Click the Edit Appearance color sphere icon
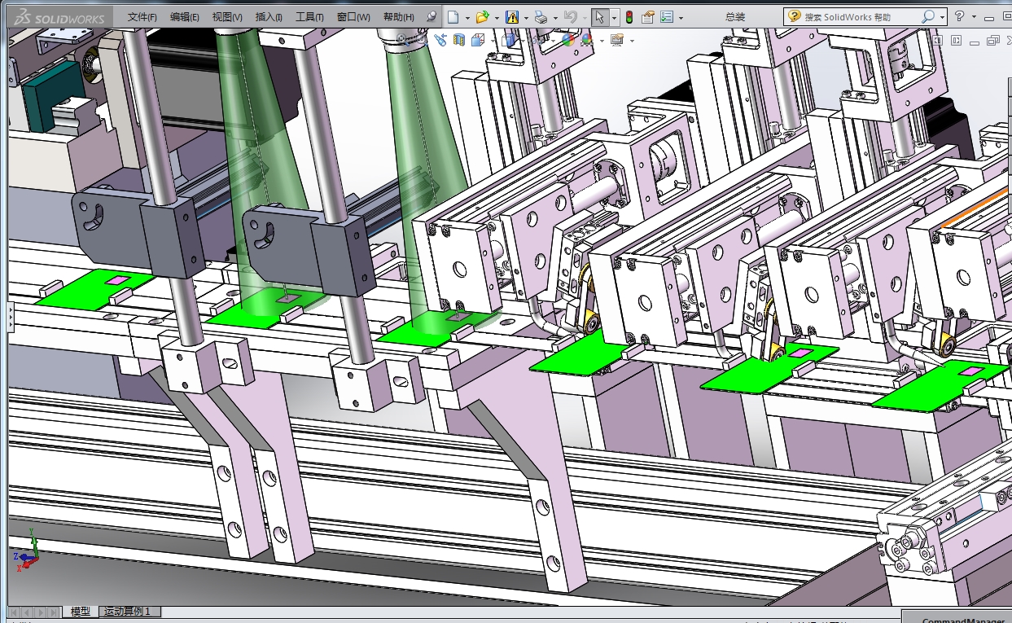Image resolution: width=1012 pixels, height=623 pixels. point(568,40)
